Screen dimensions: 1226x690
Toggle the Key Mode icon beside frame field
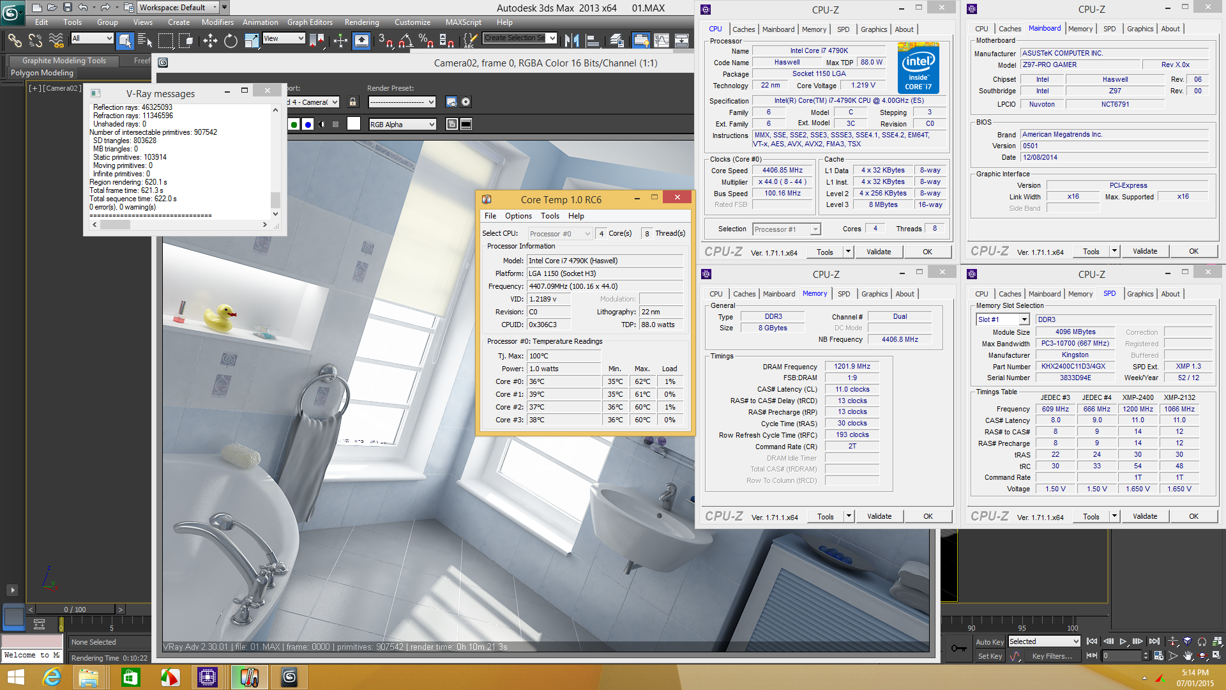pyautogui.click(x=1092, y=656)
